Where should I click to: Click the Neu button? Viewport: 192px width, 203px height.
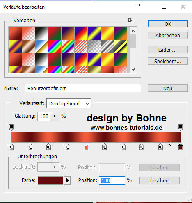pos(168,88)
